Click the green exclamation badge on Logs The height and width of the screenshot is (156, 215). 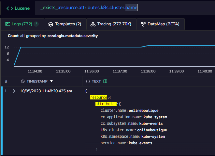tap(36, 24)
